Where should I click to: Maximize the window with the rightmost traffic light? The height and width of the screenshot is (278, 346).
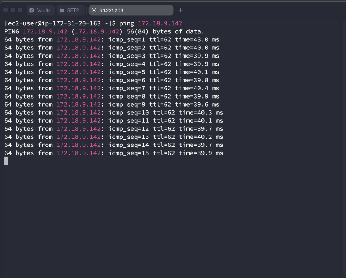20,10
